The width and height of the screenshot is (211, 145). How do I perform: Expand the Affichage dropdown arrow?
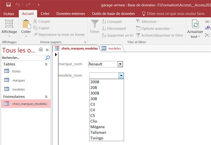9,36
